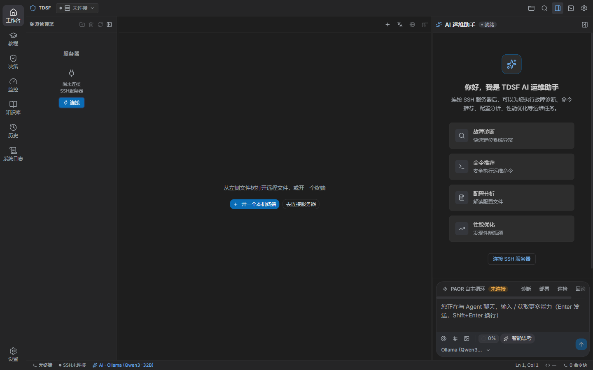Collapse the 资源管理器 panel

pos(109,25)
